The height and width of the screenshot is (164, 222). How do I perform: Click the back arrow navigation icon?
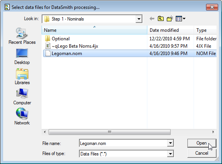(152, 19)
